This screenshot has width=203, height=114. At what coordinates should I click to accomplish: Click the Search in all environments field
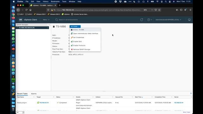pos(68,20)
